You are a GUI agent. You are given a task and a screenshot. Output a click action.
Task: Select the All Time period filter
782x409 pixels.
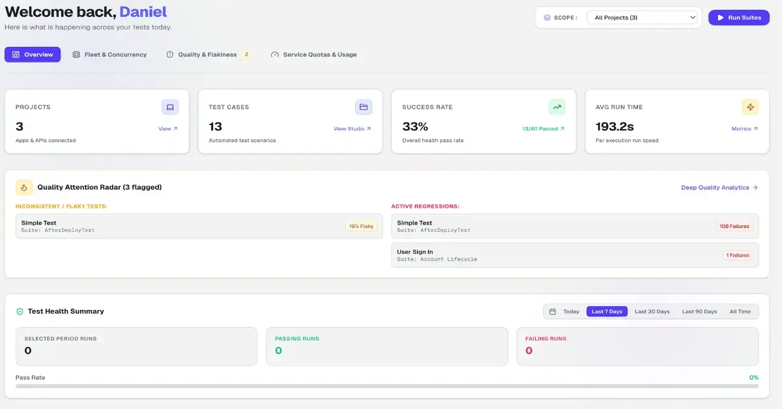(740, 312)
